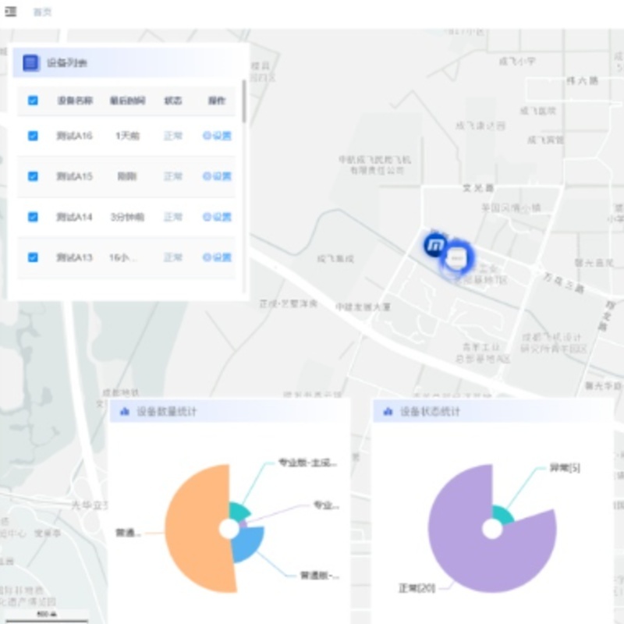Click the 艾兄路 road label on map
The height and width of the screenshot is (624, 624).
tap(478, 188)
